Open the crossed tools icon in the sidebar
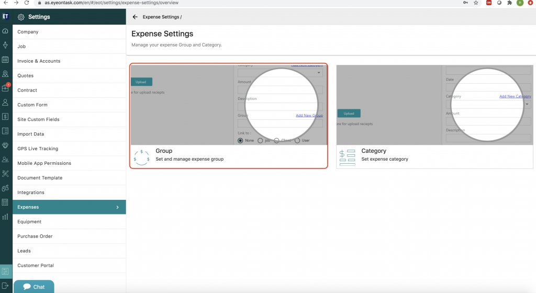 (x=5, y=174)
